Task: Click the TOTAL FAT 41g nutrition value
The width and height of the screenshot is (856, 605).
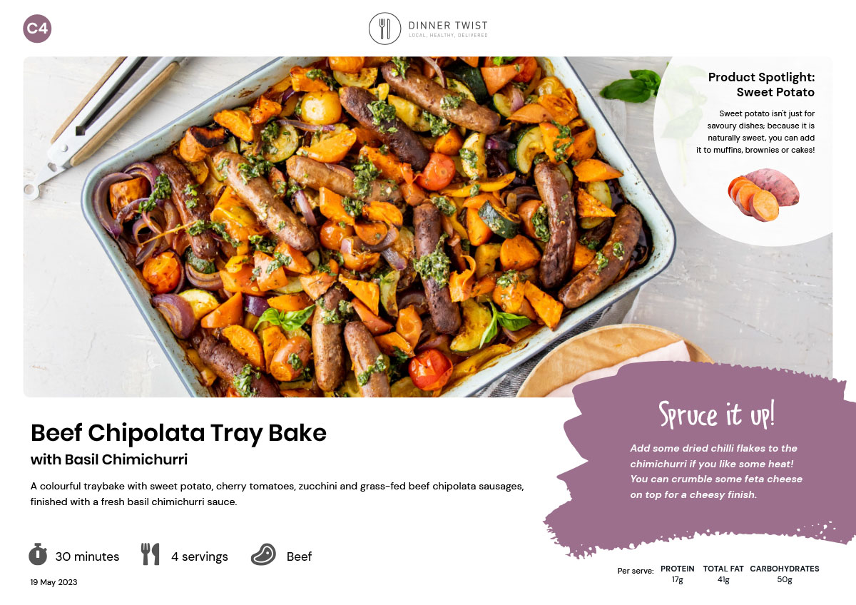Action: (723, 574)
